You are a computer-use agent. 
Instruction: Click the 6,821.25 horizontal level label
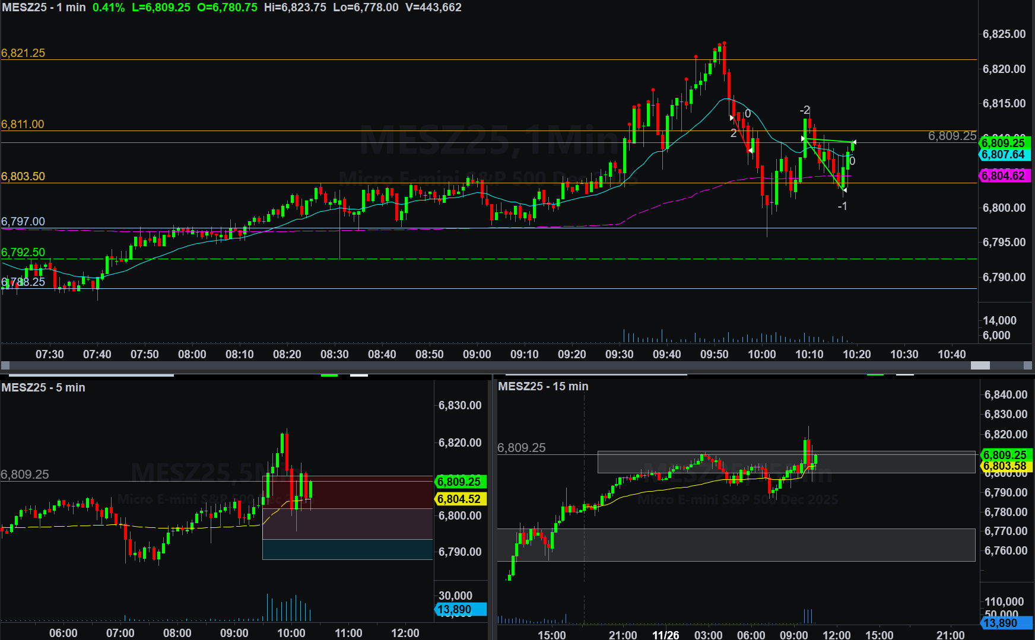point(23,53)
